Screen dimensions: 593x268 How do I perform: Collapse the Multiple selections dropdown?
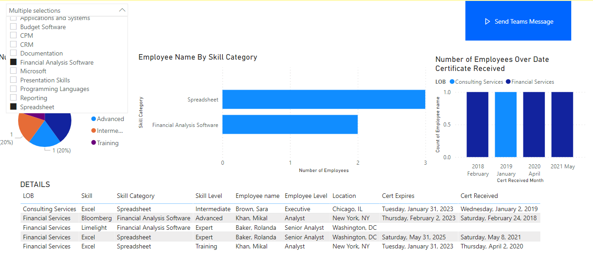click(x=122, y=10)
